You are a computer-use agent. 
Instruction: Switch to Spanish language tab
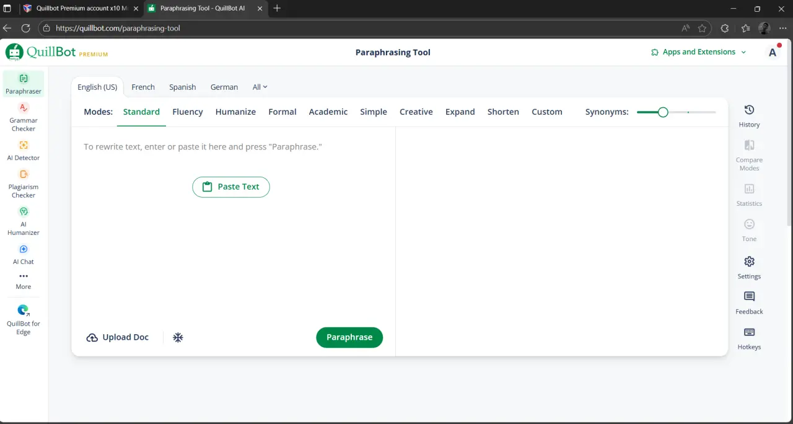(x=183, y=87)
